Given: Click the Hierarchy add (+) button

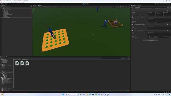Looking at the screenshot, I should 1,7.
